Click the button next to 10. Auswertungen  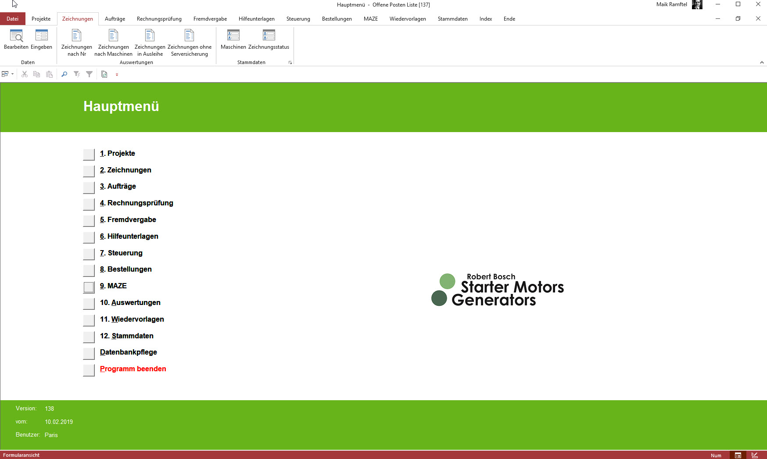click(x=89, y=304)
